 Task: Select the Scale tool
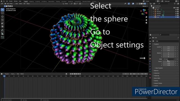click(x=3, y=23)
